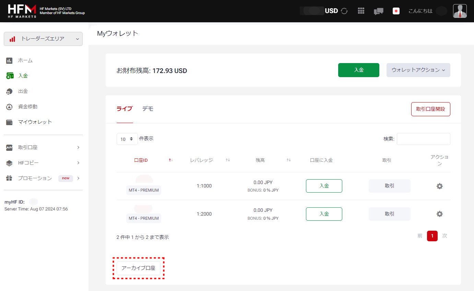Image resolution: width=474 pixels, height=291 pixels.
Task: Open the トレーダーズエリア dropdown
Action: point(43,39)
